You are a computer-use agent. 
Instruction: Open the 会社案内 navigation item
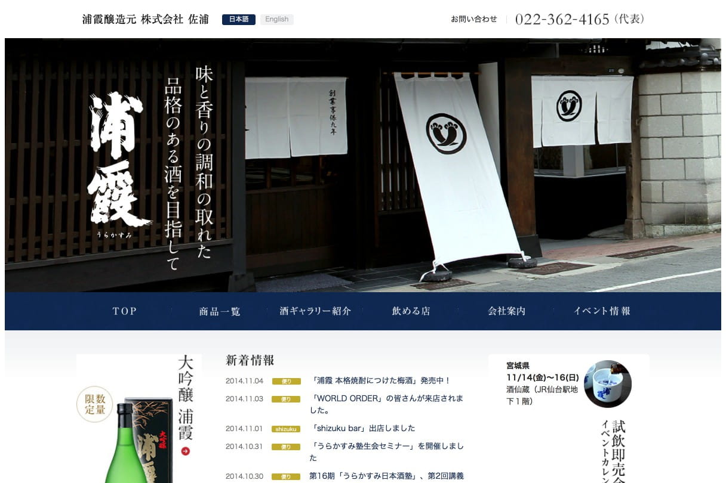click(x=506, y=311)
